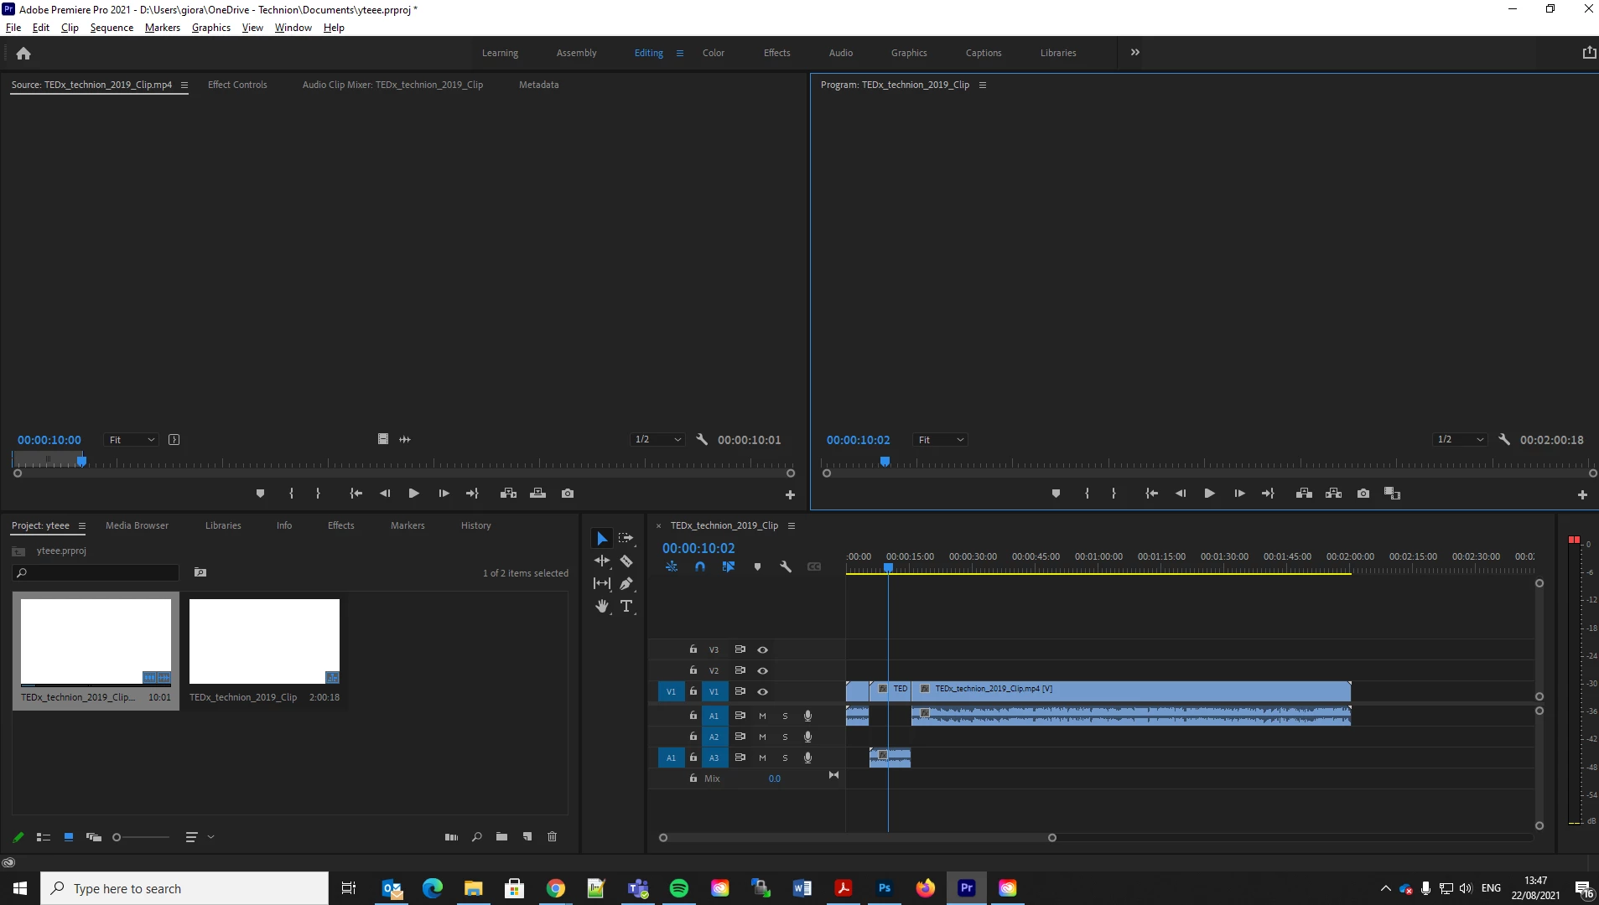Screen dimensions: 1599x905
Task: Play the Program monitor
Action: coord(1209,494)
